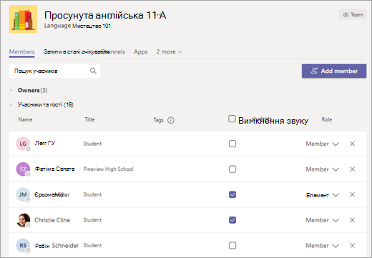The height and width of the screenshot is (258, 372).
Task: Check mute box for Легг ГУ
Action: (232, 144)
